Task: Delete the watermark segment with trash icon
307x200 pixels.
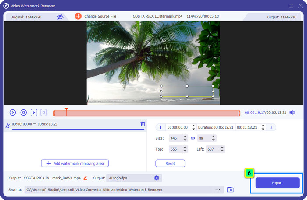Action: tap(143, 124)
